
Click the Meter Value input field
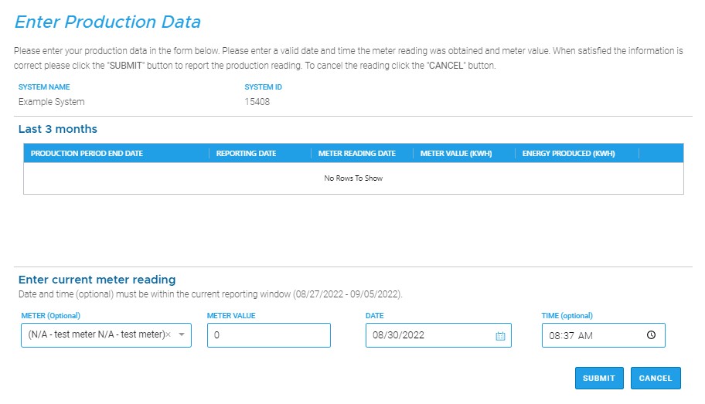click(x=269, y=335)
